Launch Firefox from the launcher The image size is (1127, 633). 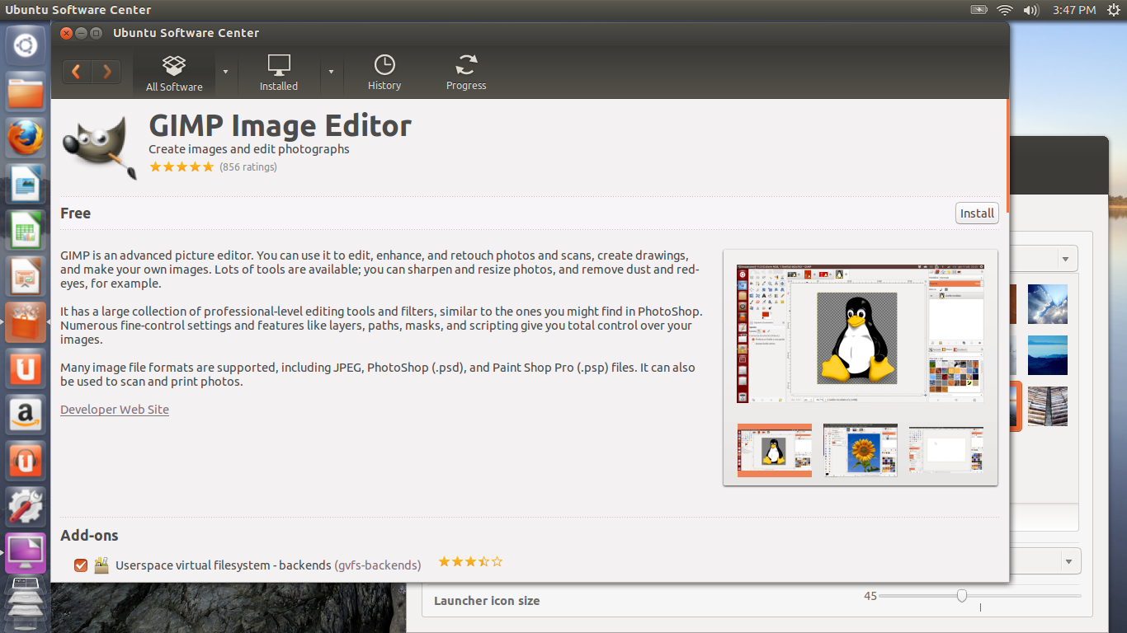(x=26, y=138)
